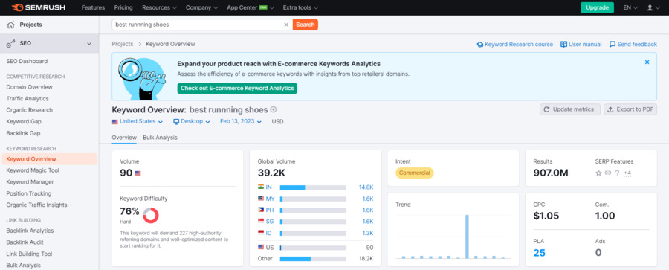Open the Feb 13, 2023 date picker
The height and width of the screenshot is (270, 669).
[240, 121]
